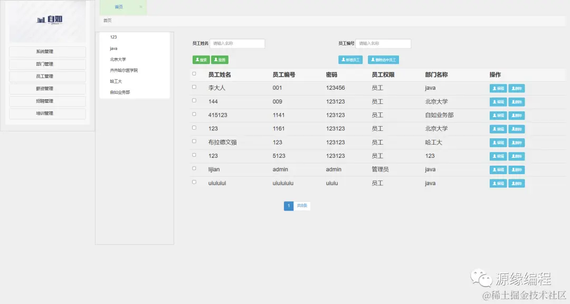Viewport: 570px width, 304px height.
Task: Select the 123 department in the tree list
Action: pos(113,37)
